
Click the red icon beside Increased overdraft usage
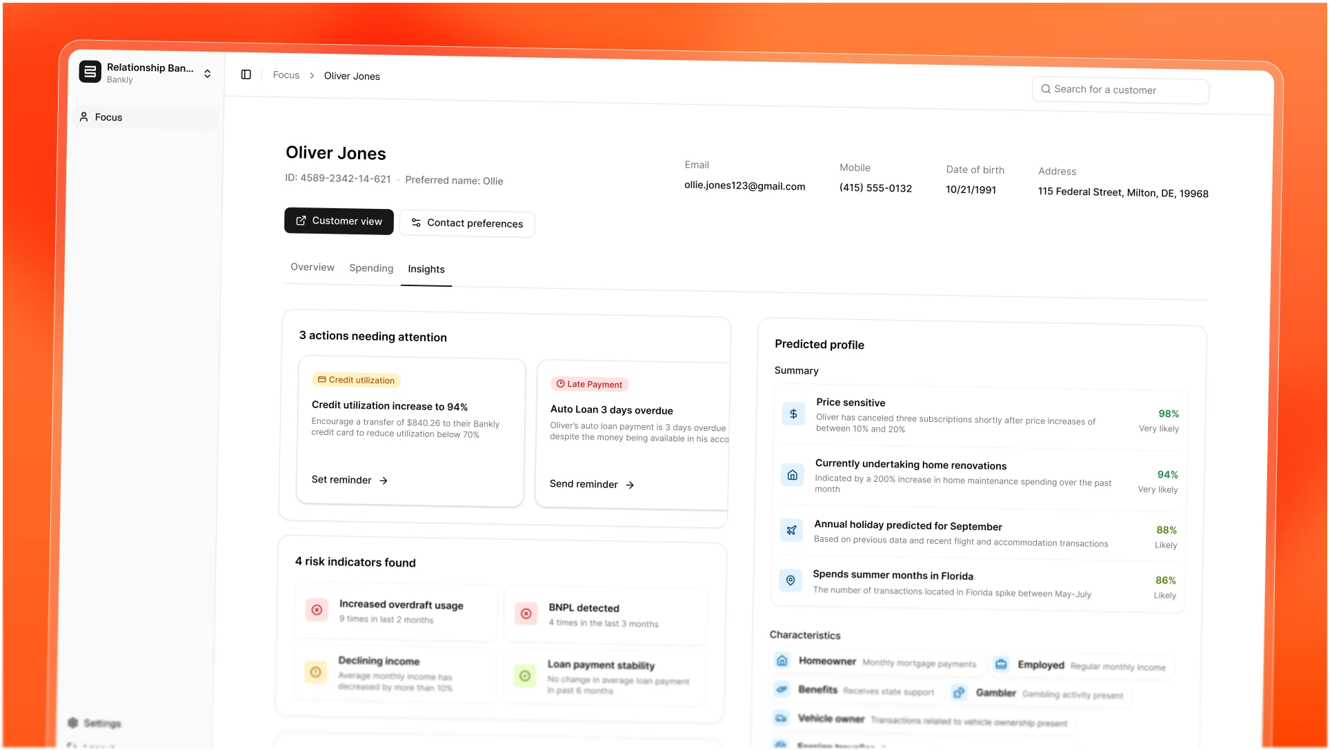[317, 610]
